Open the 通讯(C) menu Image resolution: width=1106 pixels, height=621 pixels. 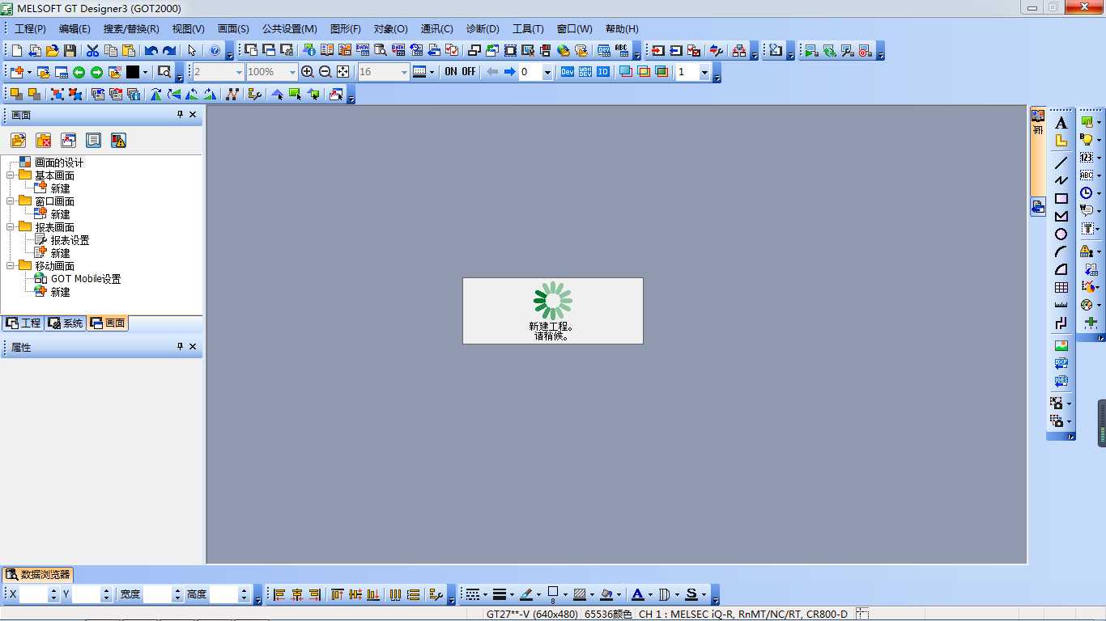pos(436,28)
